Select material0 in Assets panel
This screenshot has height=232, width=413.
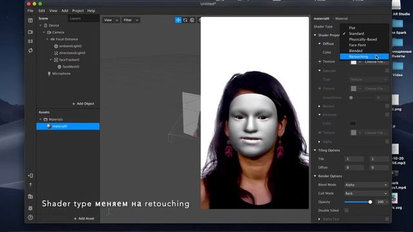68,126
